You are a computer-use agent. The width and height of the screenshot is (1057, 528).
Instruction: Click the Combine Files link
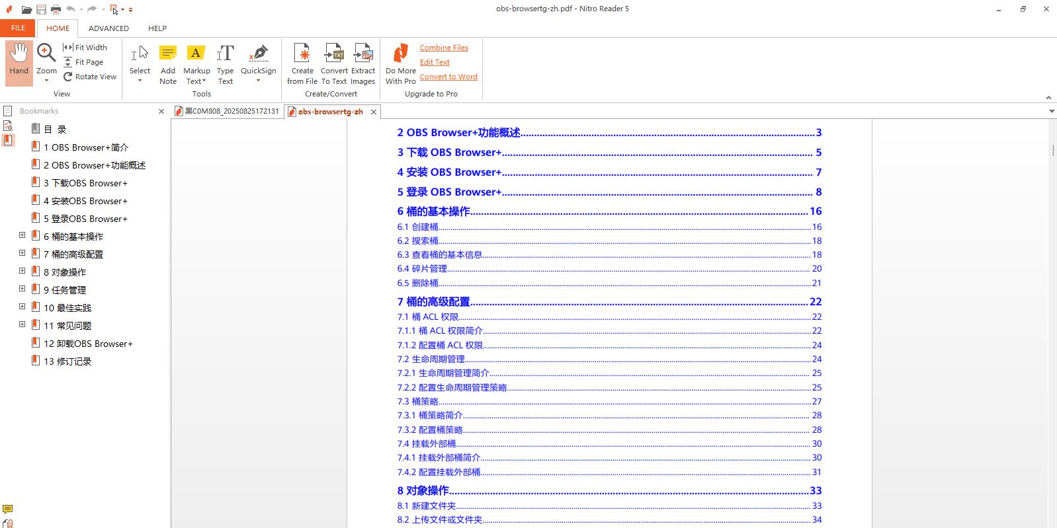click(444, 48)
